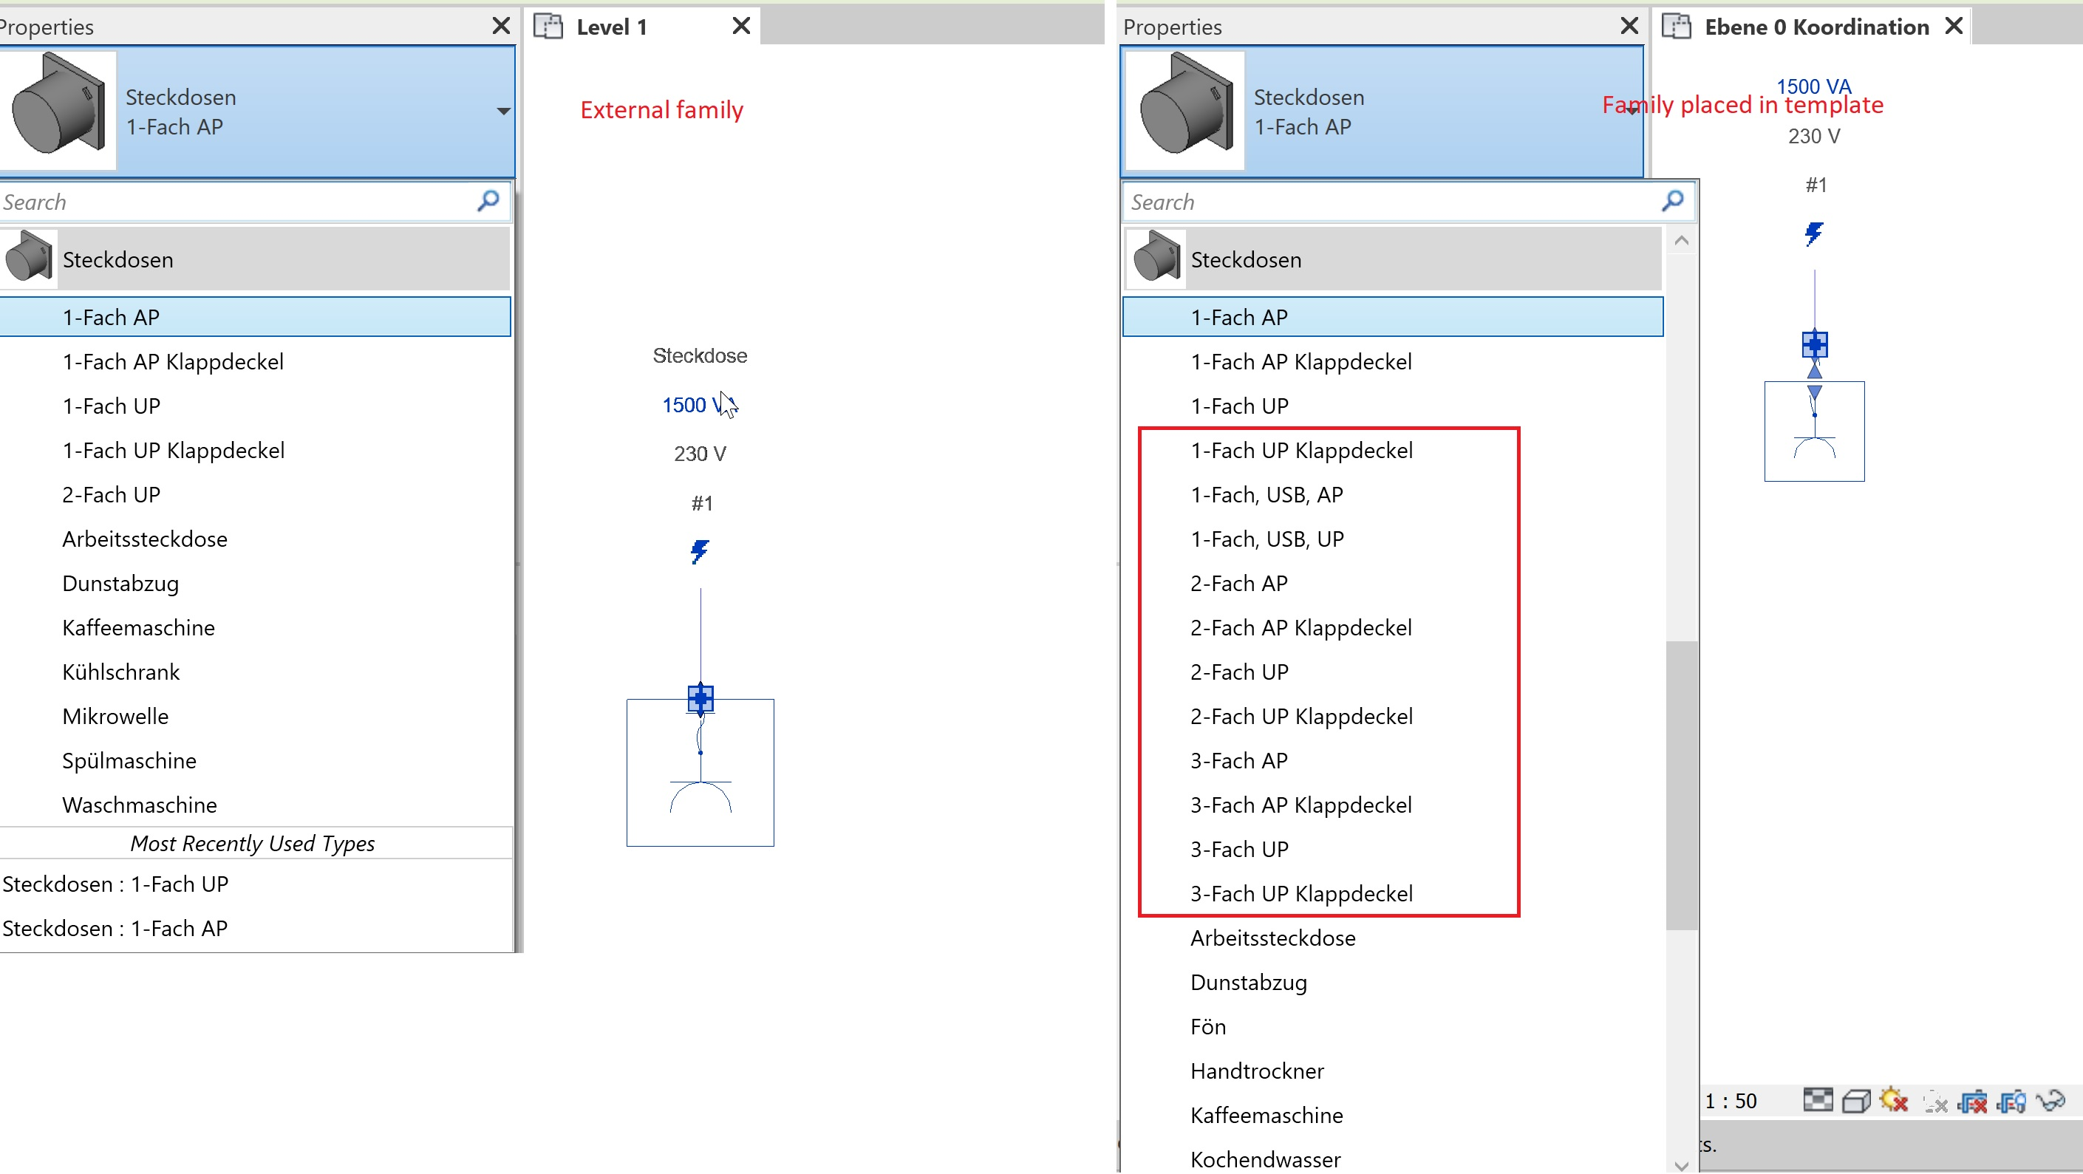
Task: Toggle Sun Path off icon
Action: tap(1894, 1100)
